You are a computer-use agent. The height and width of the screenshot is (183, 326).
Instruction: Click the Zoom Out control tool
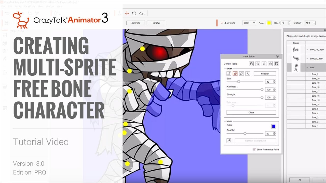258,64
